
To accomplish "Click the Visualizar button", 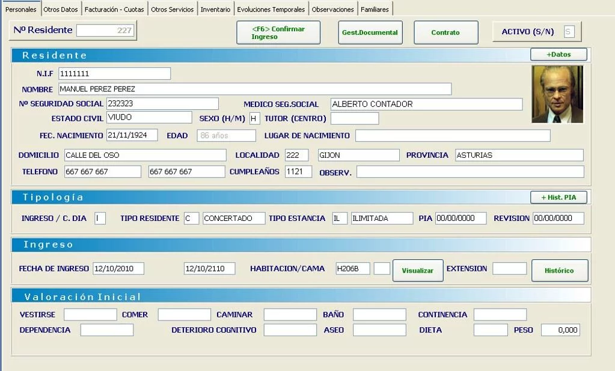I will [418, 270].
